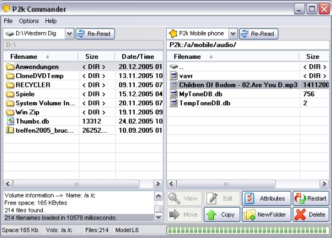Open the File menu
The image size is (332, 238).
(8, 21)
